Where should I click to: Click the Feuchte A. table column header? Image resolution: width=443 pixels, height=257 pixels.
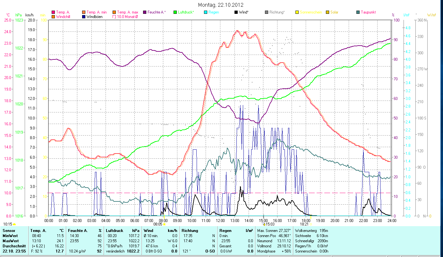[x=78, y=231]
